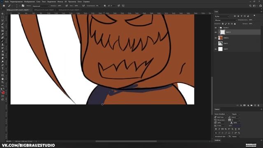The width and height of the screenshot is (263, 148).
Task: Toggle lock image pixels brush icon
Action: [x=226, y=24]
